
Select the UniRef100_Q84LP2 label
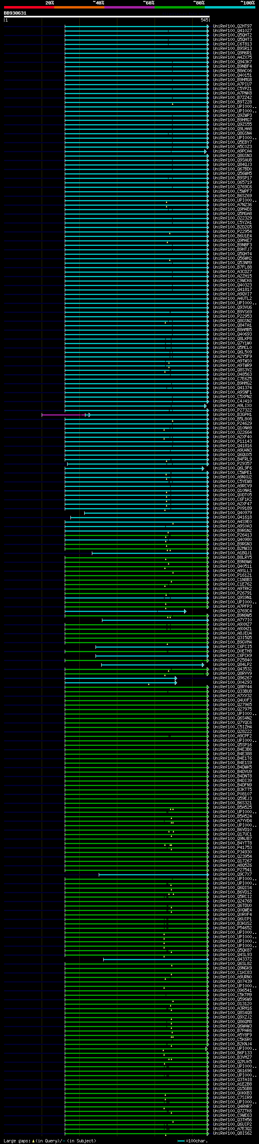click(232, 664)
